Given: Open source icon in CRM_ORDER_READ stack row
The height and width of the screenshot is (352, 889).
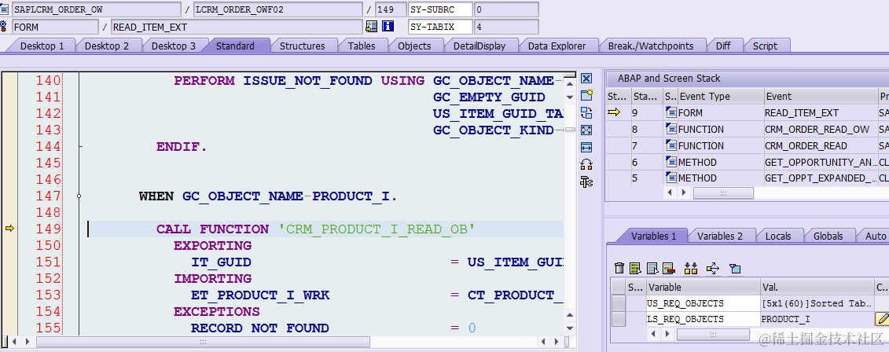Looking at the screenshot, I should (x=670, y=145).
